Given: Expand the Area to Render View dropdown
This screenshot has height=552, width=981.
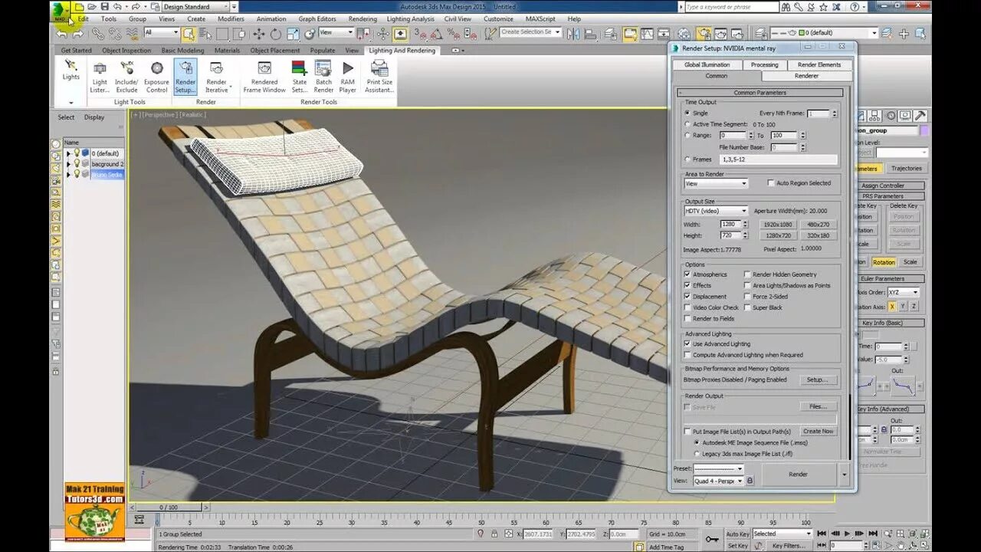Looking at the screenshot, I should click(x=716, y=184).
